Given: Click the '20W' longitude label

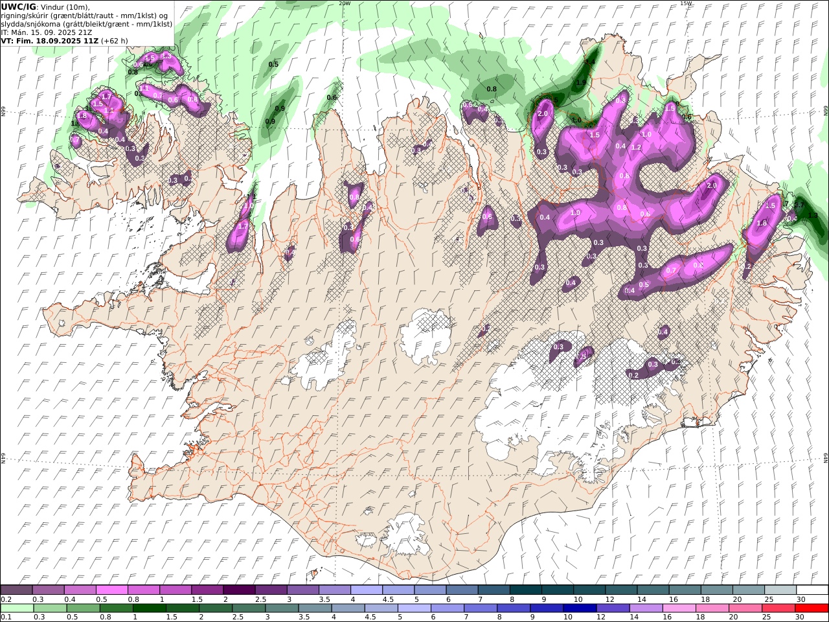Looking at the screenshot, I should [x=345, y=3].
